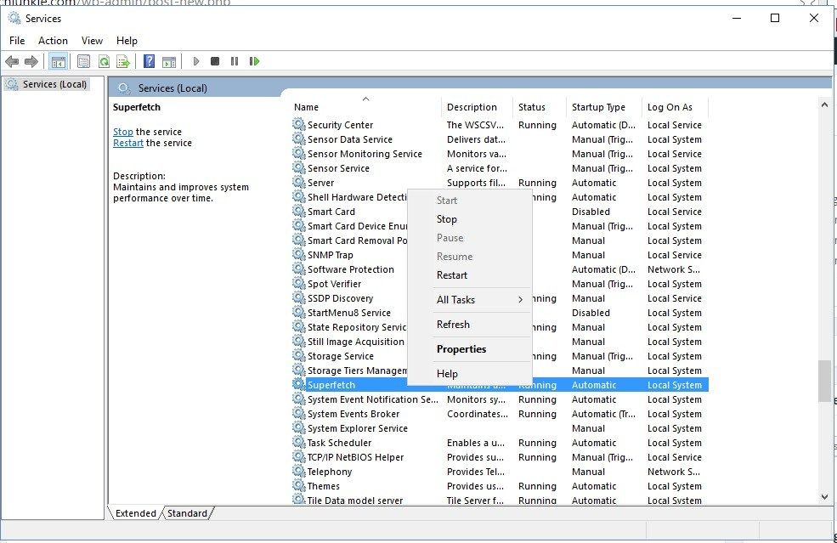Click the Forward arrow toolbar icon
Image resolution: width=837 pixels, height=543 pixels.
coord(31,61)
